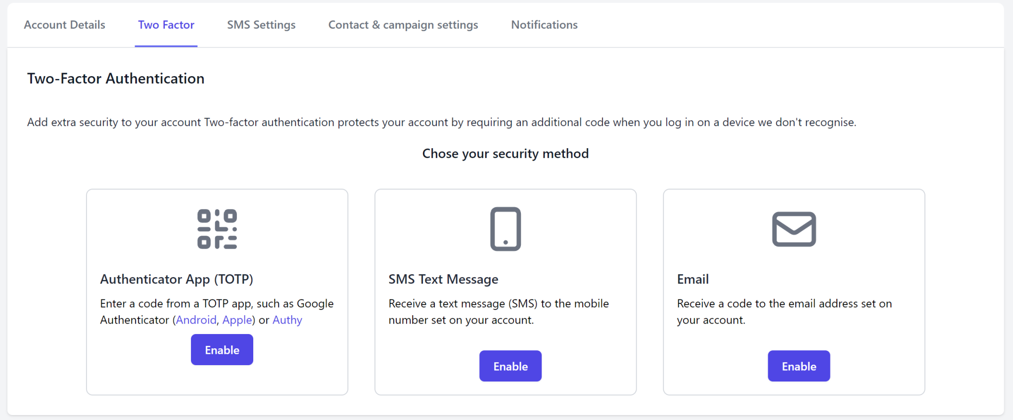Open Contact & campaign settings
Image resolution: width=1013 pixels, height=420 pixels.
pos(403,24)
